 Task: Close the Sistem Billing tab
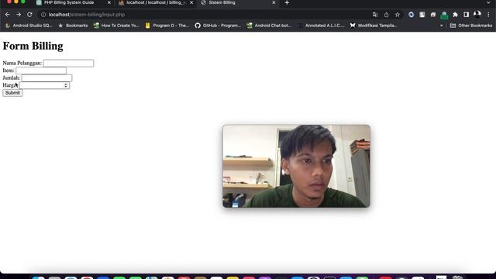[274, 2]
